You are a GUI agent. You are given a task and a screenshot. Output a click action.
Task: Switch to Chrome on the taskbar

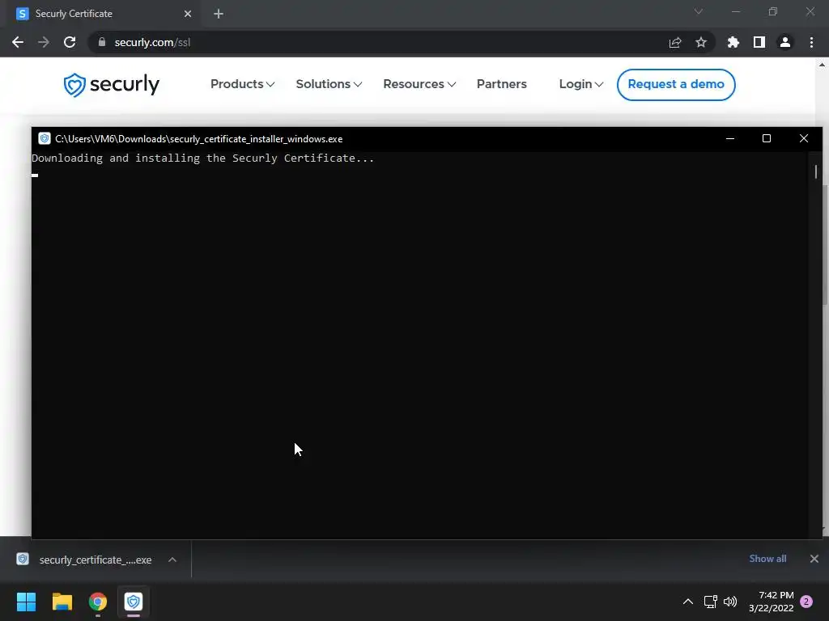[98, 602]
